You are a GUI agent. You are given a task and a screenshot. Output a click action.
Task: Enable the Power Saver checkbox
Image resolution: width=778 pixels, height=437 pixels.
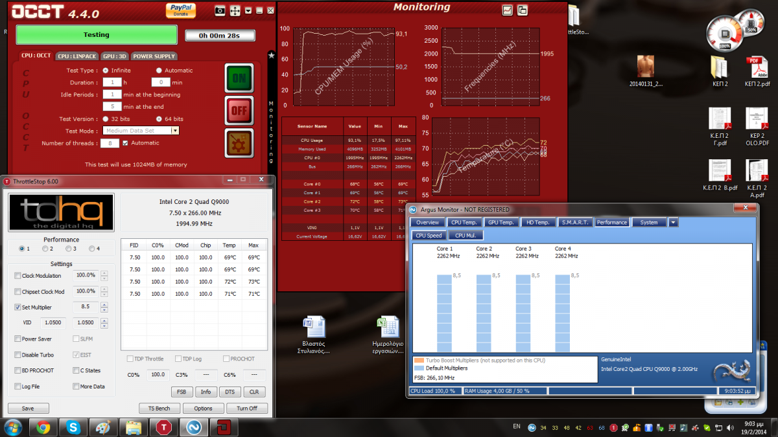pyautogui.click(x=18, y=339)
